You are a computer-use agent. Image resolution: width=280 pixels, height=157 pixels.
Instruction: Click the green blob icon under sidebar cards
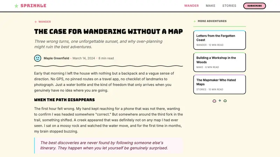click(225, 101)
